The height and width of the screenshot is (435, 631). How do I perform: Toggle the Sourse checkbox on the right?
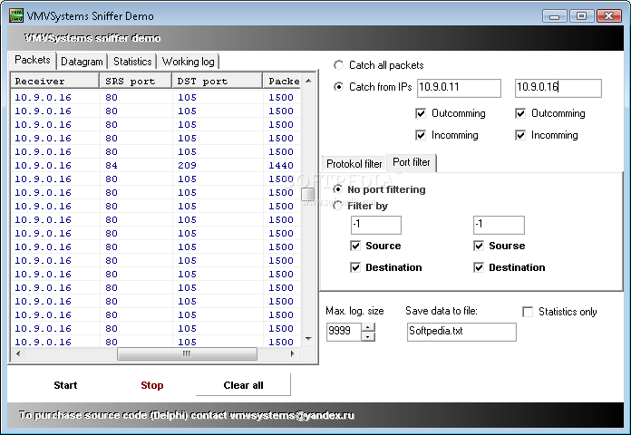[479, 246]
